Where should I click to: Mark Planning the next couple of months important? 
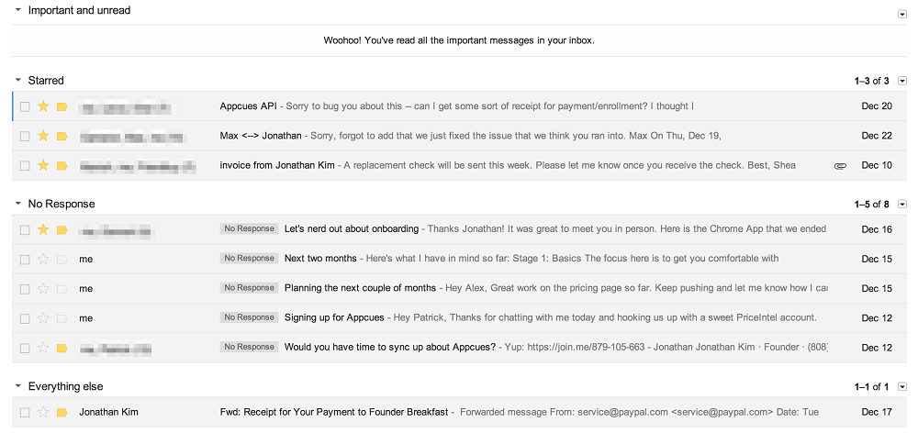(62, 288)
